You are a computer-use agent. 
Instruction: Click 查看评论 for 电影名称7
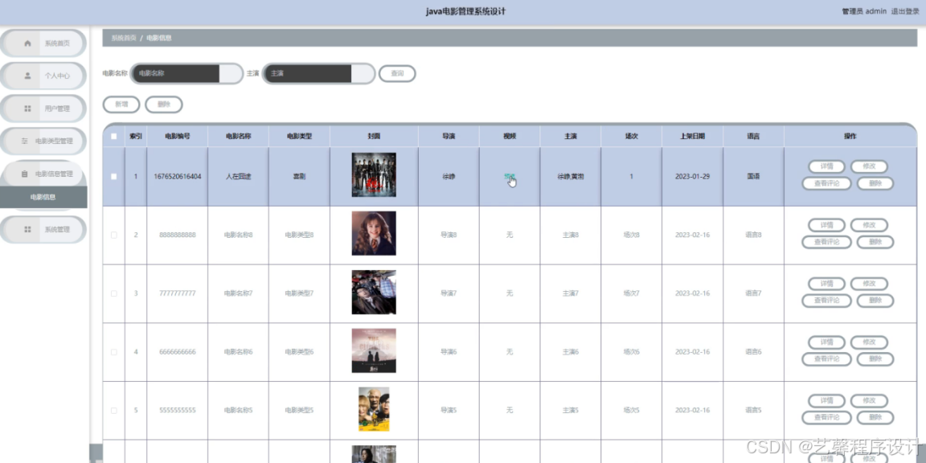tap(826, 301)
